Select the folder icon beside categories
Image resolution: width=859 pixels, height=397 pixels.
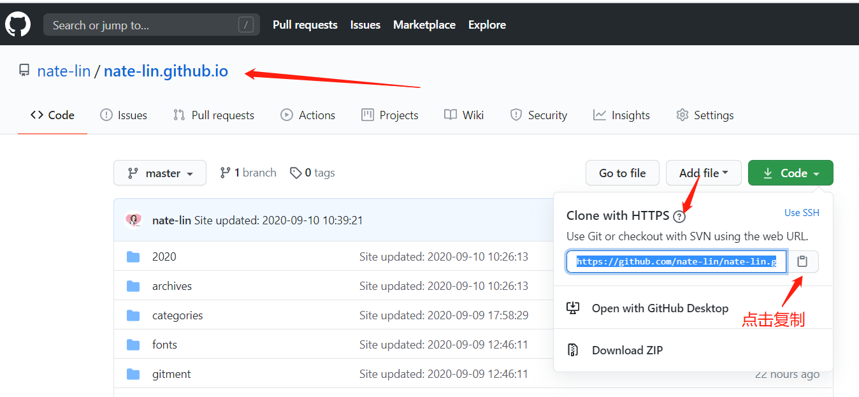coord(133,315)
